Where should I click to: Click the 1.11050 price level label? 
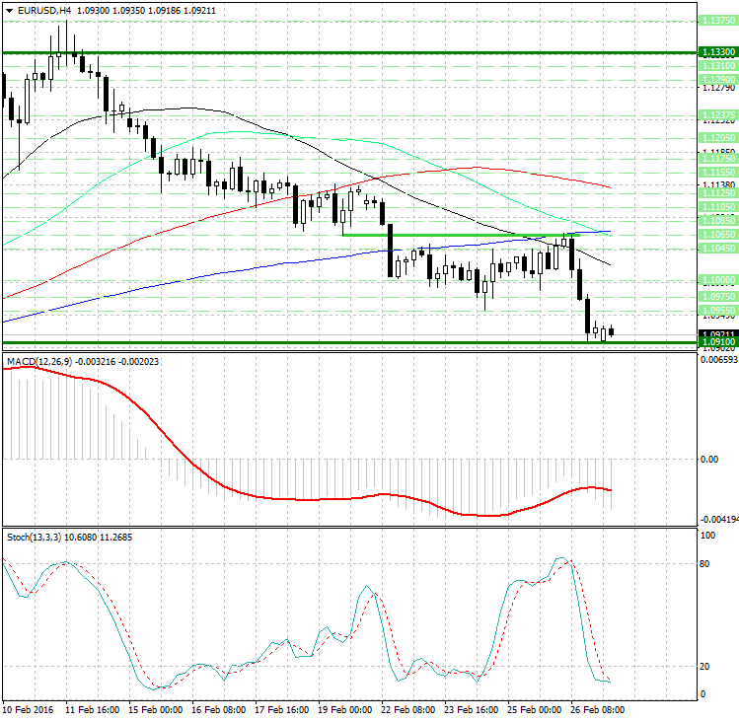point(718,207)
